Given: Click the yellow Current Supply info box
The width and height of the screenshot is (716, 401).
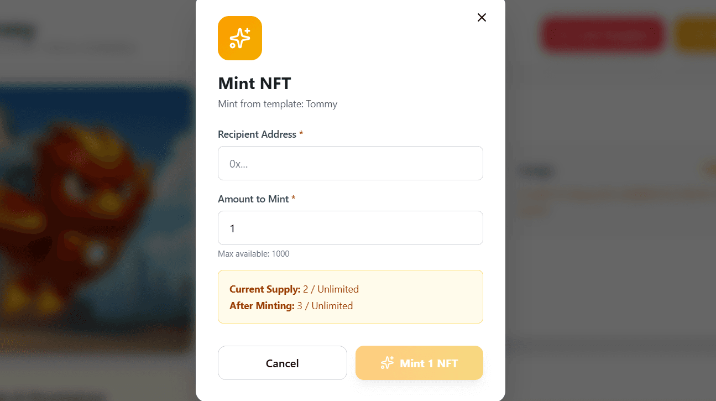Looking at the screenshot, I should click(350, 296).
